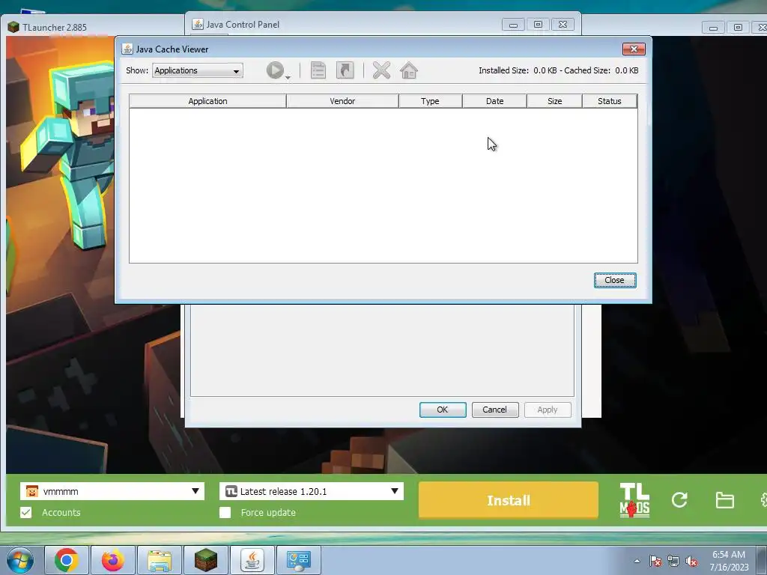Open the game folder icon in TLauncher
This screenshot has width=767, height=575.
(x=724, y=500)
